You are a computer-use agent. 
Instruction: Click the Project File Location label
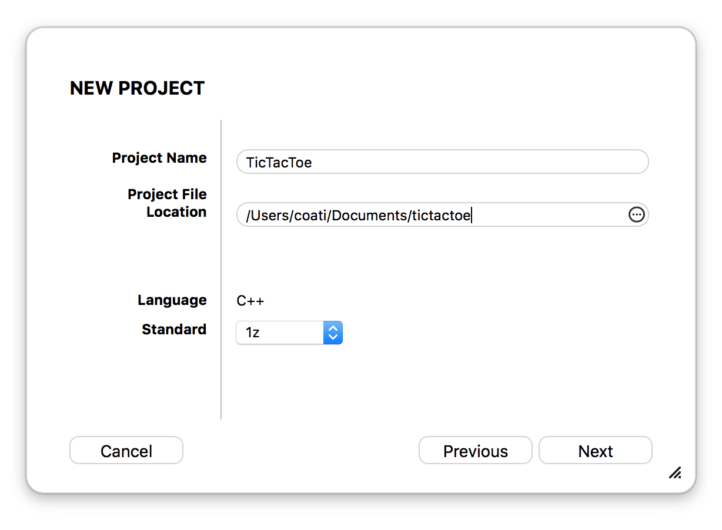[x=167, y=203]
